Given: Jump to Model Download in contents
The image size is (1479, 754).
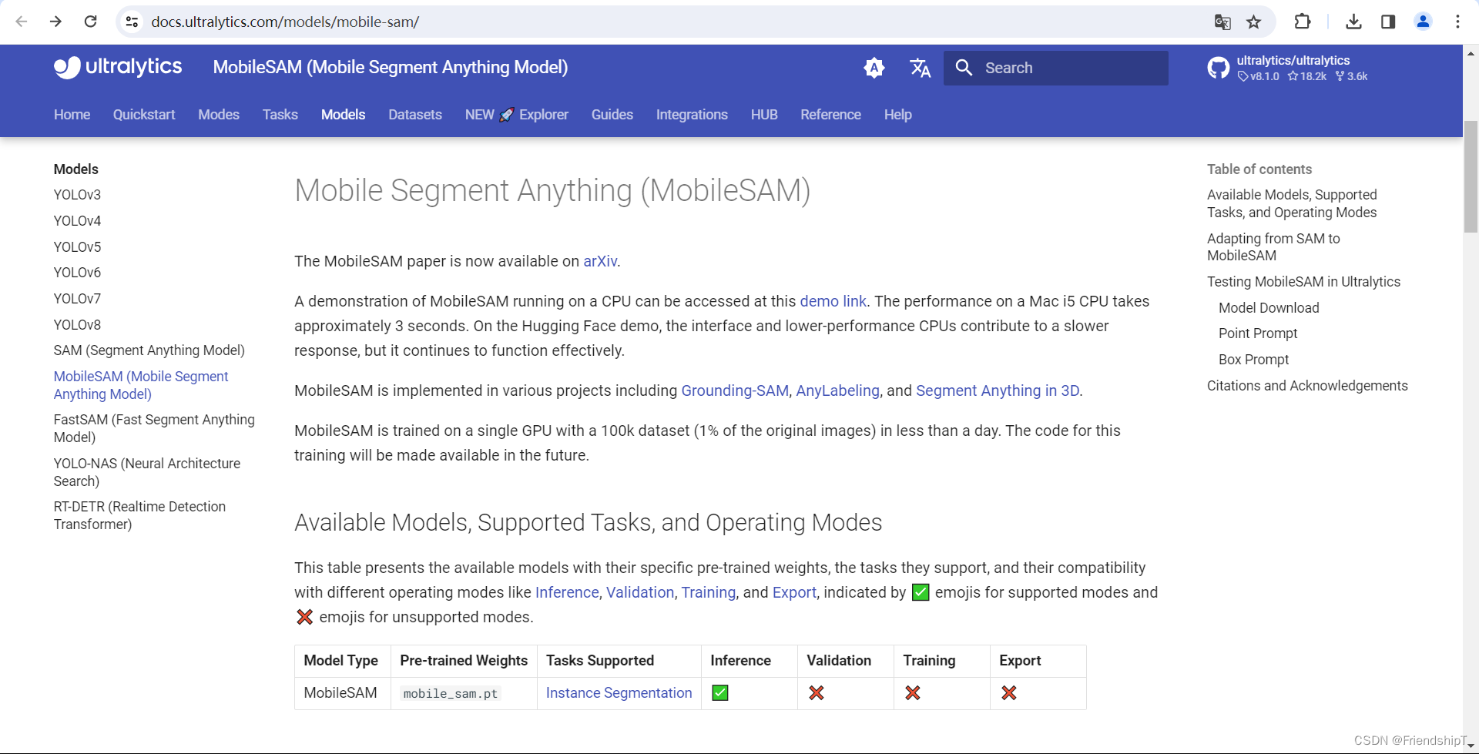Looking at the screenshot, I should (x=1269, y=308).
